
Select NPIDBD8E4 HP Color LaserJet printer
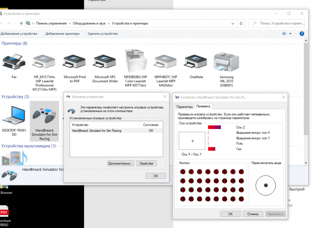tap(135, 61)
